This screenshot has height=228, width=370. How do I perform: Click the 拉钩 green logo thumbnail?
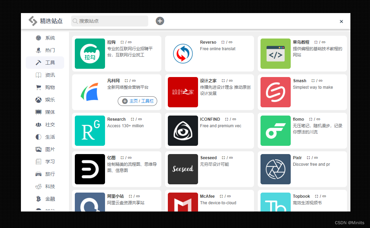90,54
